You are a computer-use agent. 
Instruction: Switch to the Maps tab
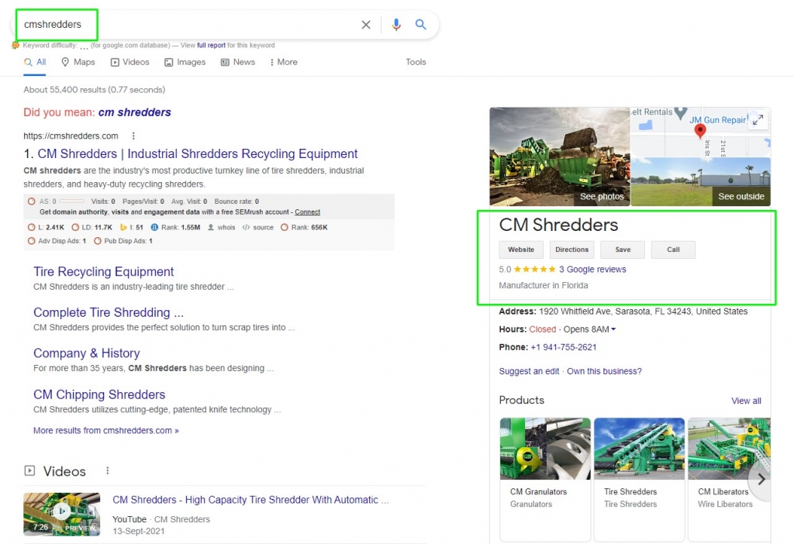(78, 62)
